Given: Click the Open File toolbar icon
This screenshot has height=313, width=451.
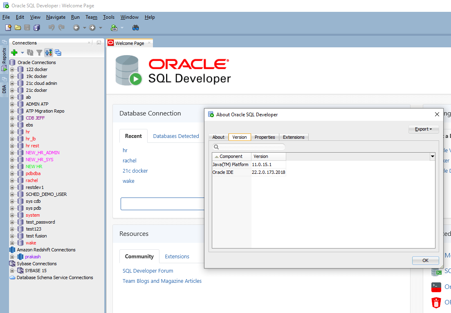Looking at the screenshot, I should pyautogui.click(x=18, y=27).
